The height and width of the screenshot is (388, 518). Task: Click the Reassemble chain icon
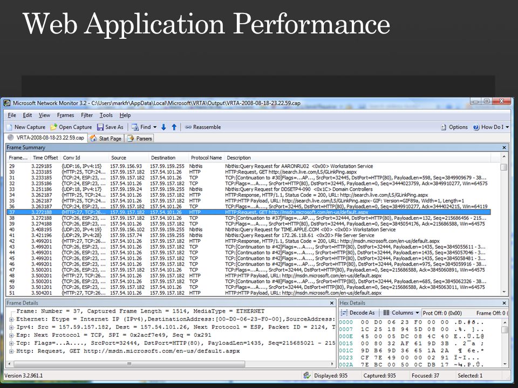point(188,127)
